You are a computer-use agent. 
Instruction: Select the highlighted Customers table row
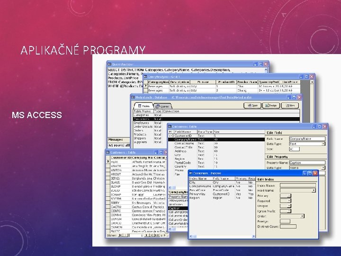click(x=216, y=119)
